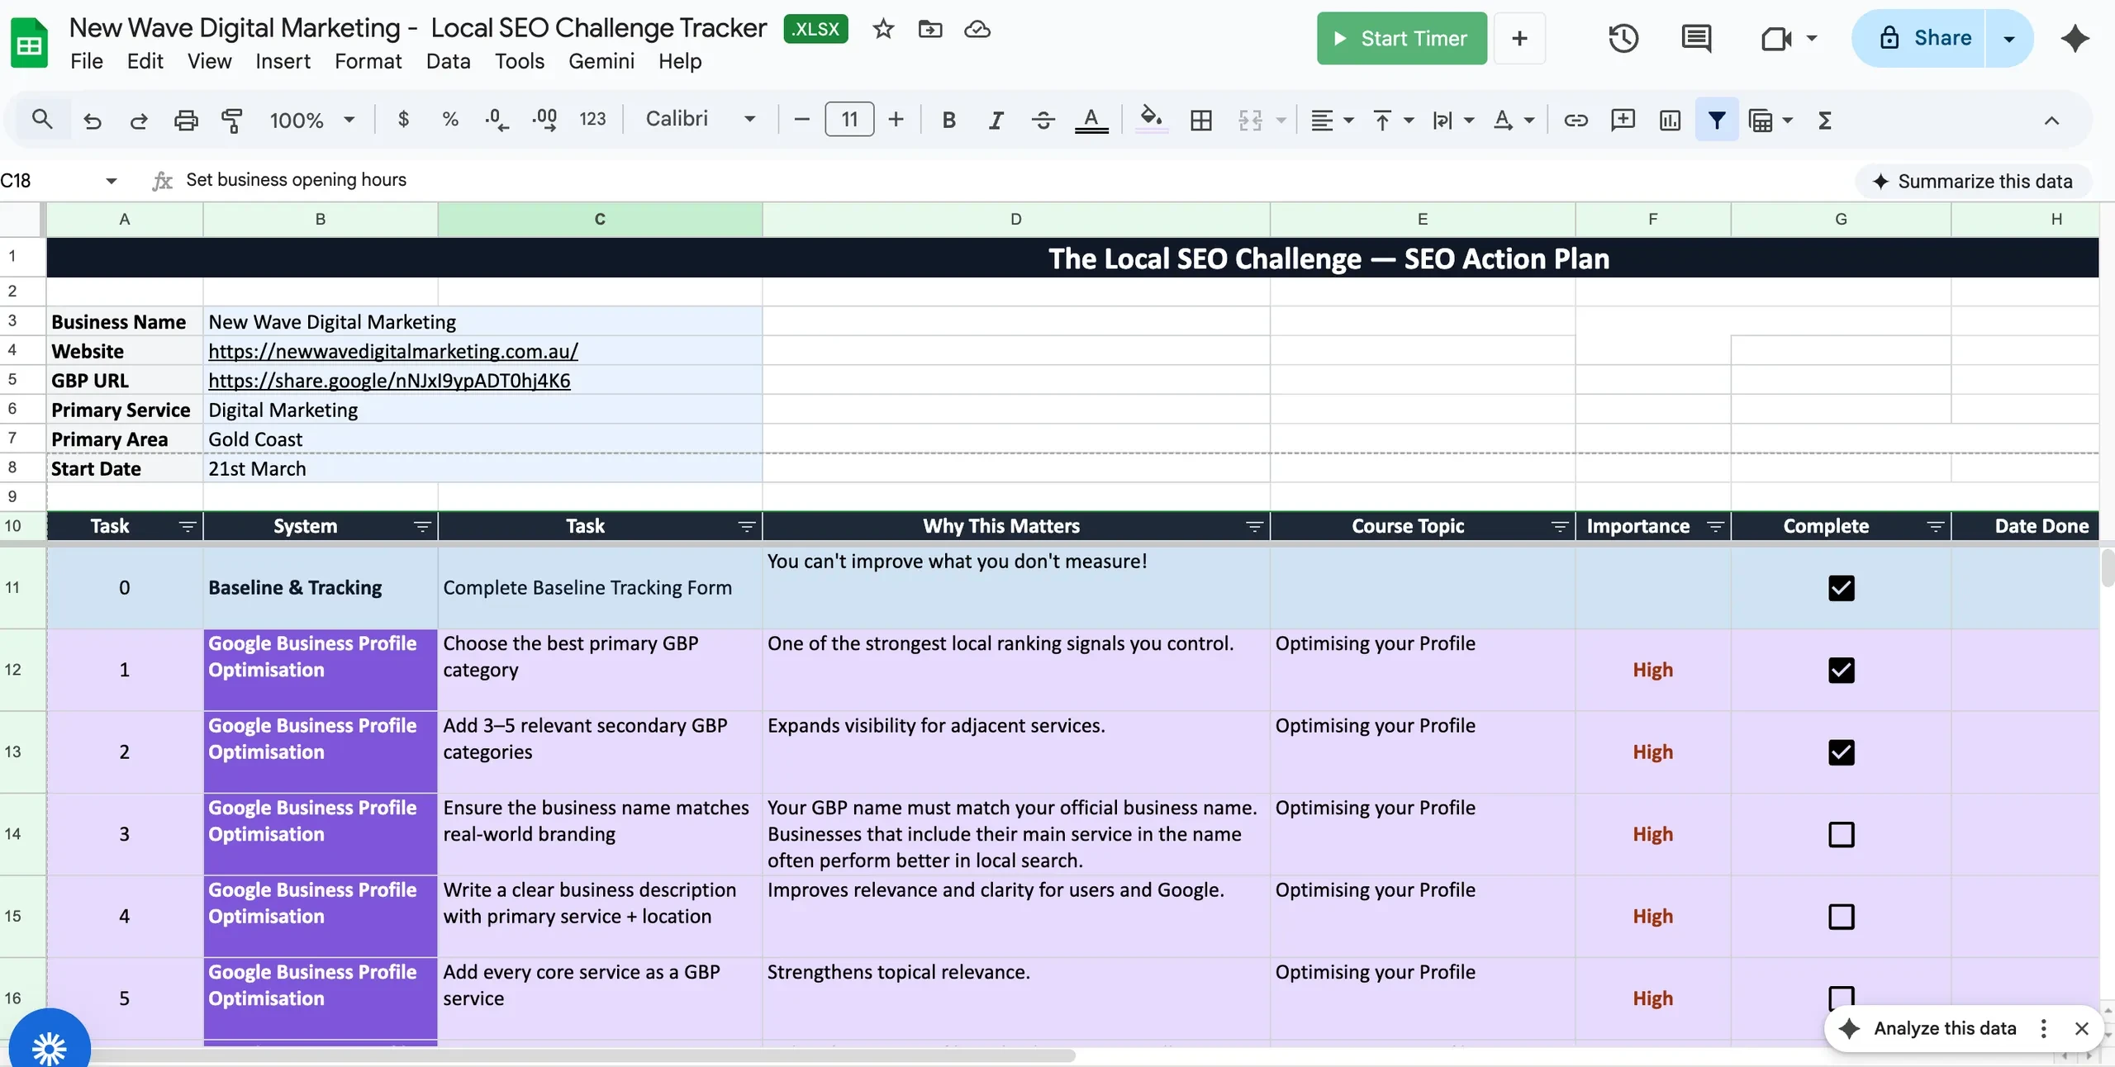Viewport: 2115px width, 1067px height.
Task: Uncheck Complete box for task 1
Action: coord(1841,670)
